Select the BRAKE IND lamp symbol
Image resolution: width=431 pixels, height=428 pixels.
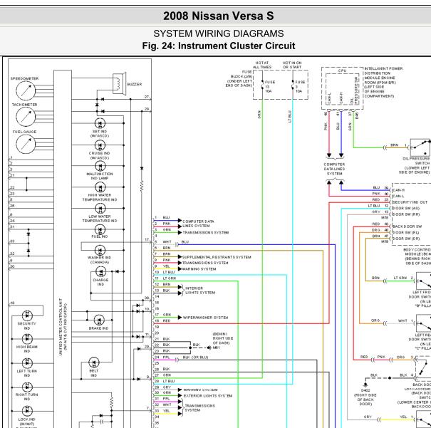[x=99, y=320]
